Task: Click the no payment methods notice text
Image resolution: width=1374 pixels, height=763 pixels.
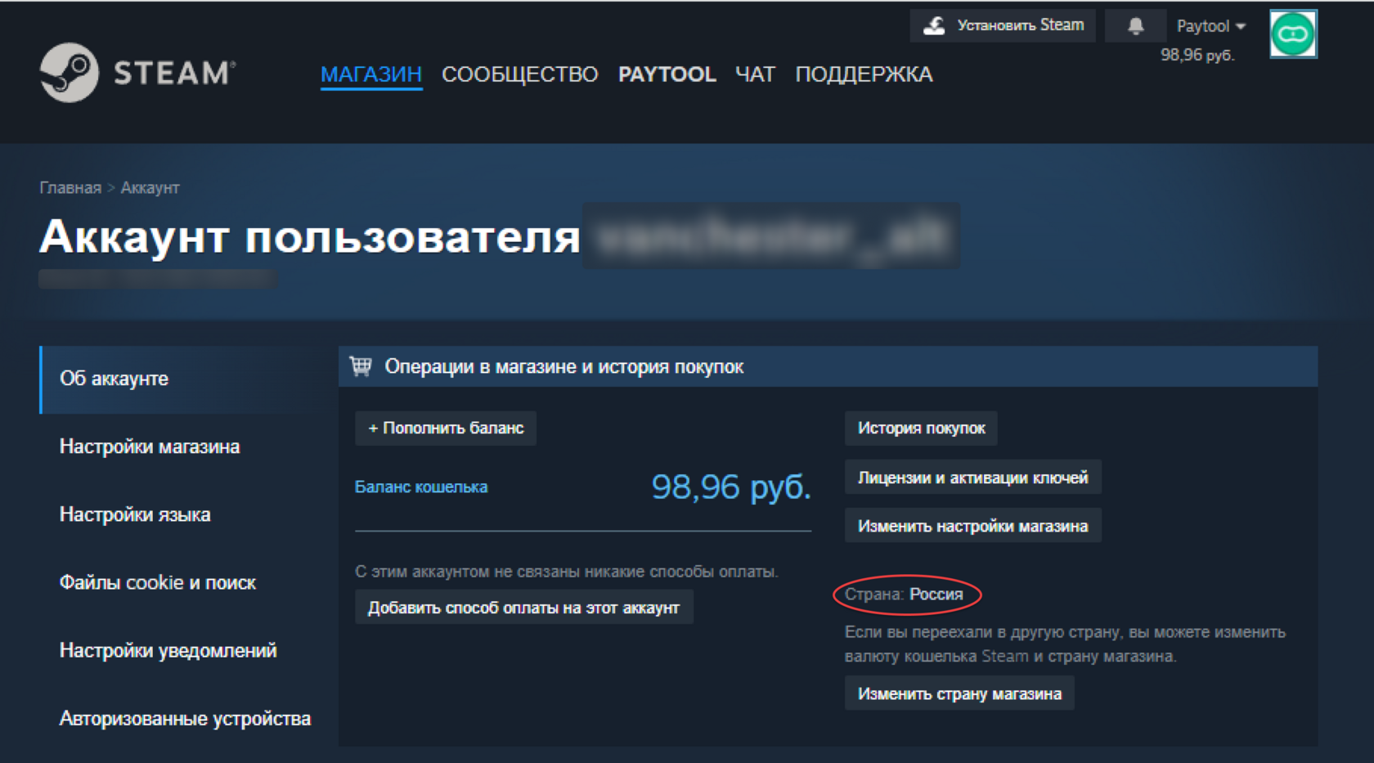Action: coord(567,572)
